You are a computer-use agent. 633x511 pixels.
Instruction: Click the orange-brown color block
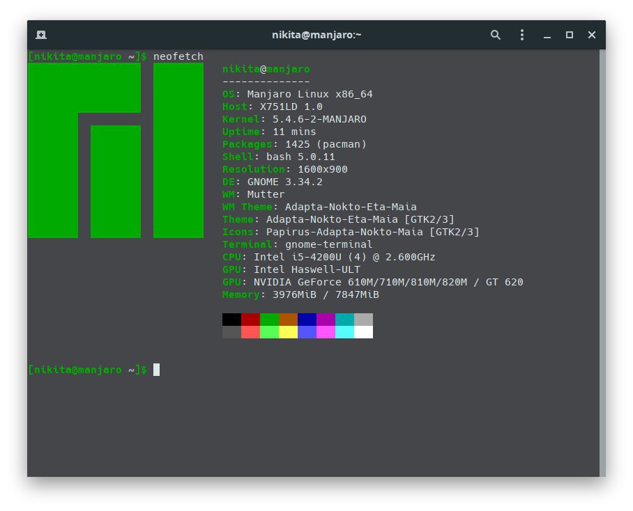click(288, 320)
